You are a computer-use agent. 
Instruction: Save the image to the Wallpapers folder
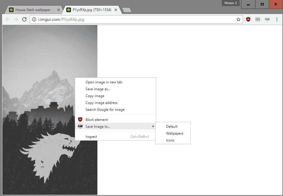[x=175, y=133]
